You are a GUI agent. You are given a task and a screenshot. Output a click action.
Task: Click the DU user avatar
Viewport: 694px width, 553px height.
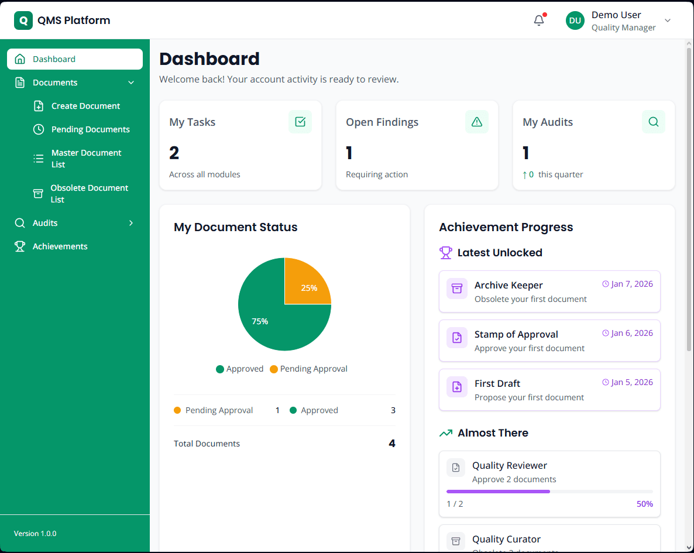click(575, 20)
